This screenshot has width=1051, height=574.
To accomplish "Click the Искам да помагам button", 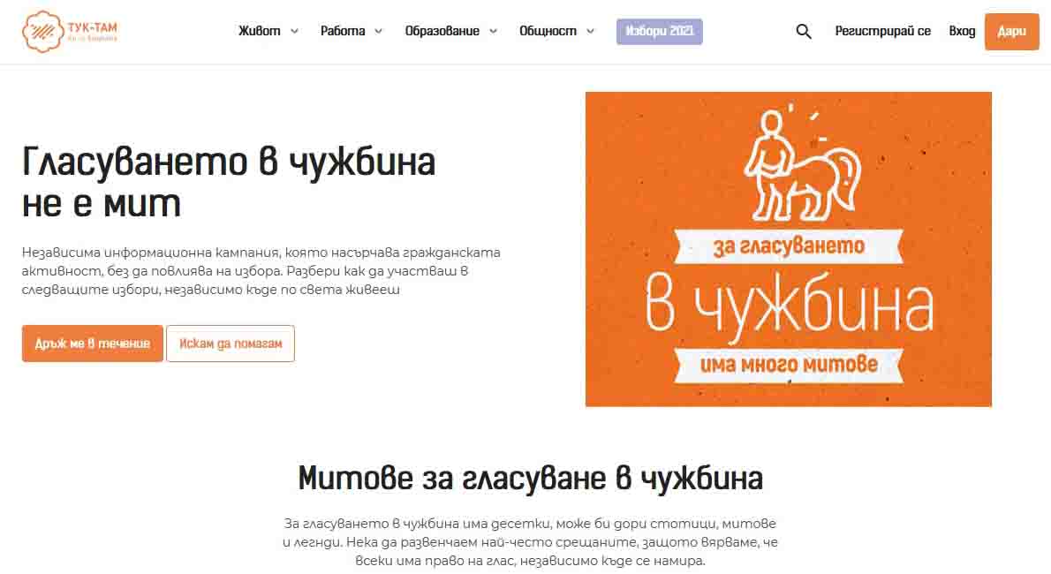I will coord(231,344).
